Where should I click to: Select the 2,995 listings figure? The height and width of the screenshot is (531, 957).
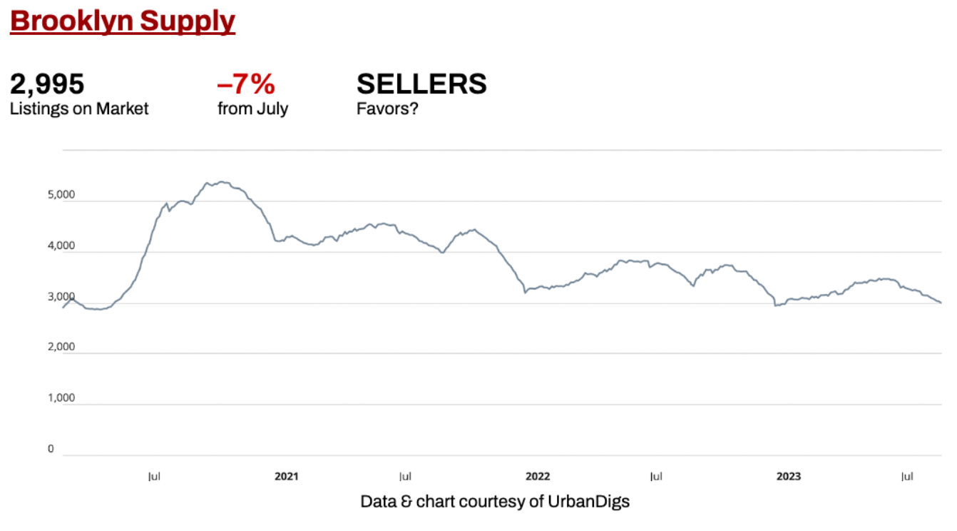[x=47, y=84]
